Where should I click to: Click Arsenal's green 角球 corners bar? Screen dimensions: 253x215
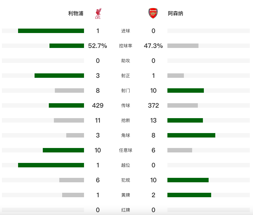point(191,135)
